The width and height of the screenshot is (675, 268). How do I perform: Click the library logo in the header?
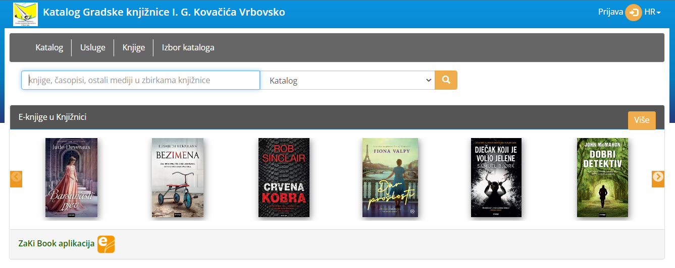(x=26, y=14)
